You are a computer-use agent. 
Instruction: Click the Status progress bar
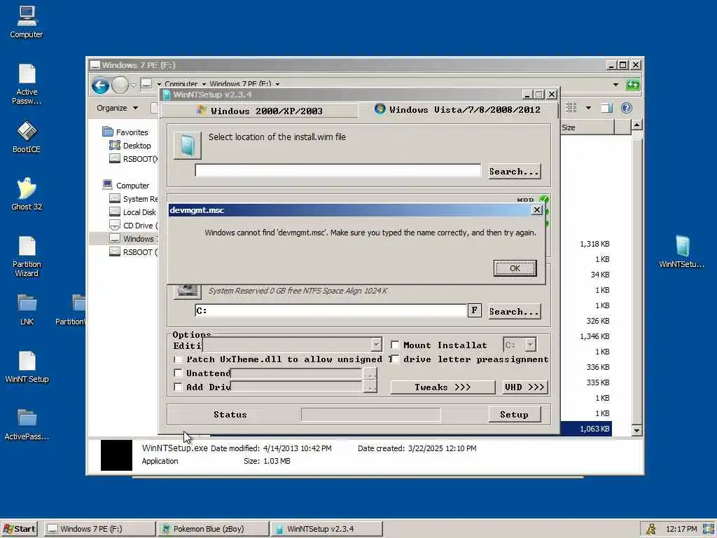[x=371, y=415]
